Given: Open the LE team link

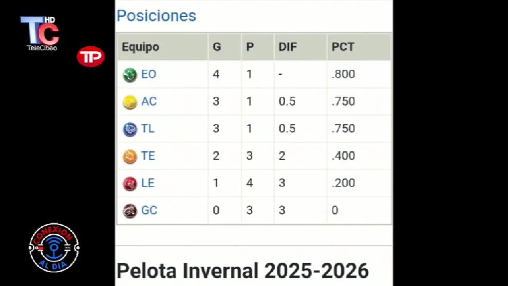Looking at the screenshot, I should click(x=148, y=183).
